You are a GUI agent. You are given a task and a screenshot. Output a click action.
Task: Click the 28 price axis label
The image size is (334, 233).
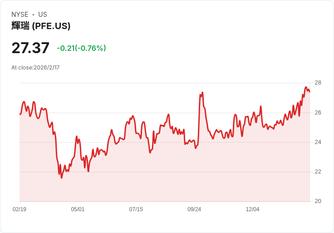(x=318, y=83)
